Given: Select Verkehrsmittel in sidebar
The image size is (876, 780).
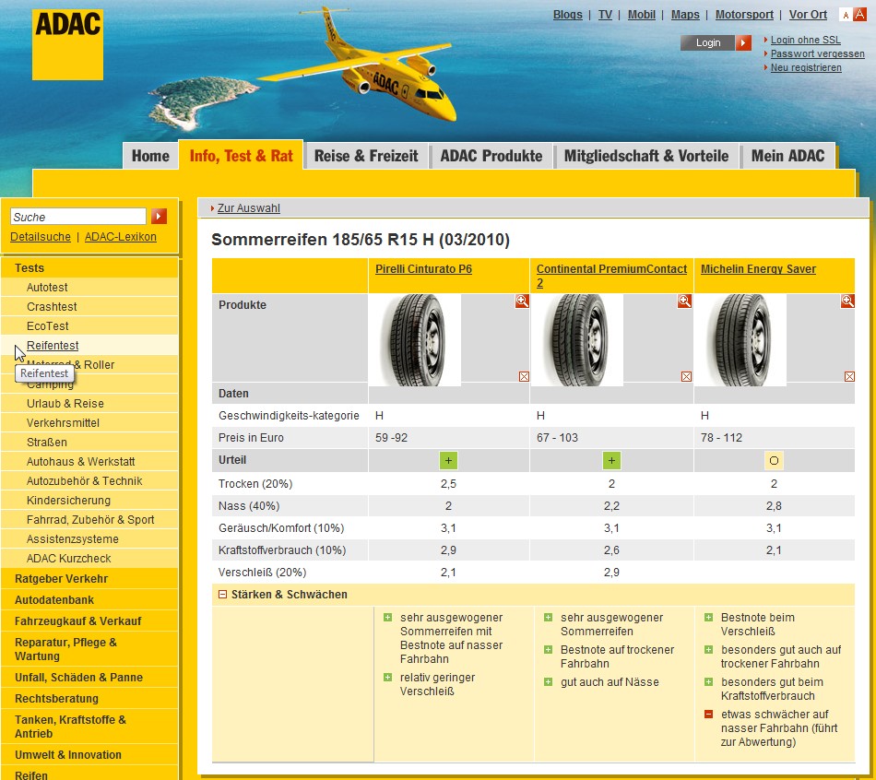Looking at the screenshot, I should (x=89, y=423).
